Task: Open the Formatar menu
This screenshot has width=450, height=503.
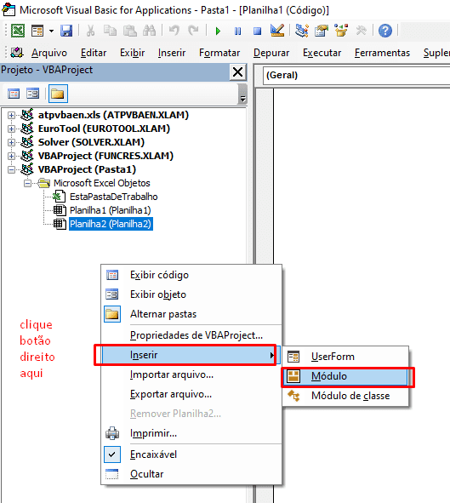Action: (219, 53)
